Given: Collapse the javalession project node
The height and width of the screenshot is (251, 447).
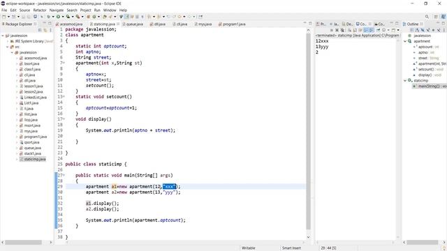Looking at the screenshot, I should pos(3,36).
